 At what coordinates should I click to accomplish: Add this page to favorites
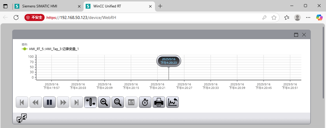(x=274, y=17)
